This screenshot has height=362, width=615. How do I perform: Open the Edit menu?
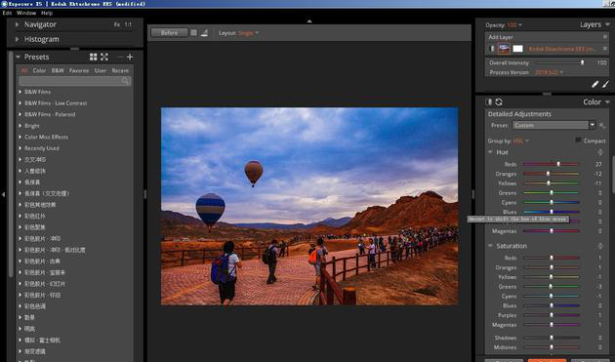(7, 13)
